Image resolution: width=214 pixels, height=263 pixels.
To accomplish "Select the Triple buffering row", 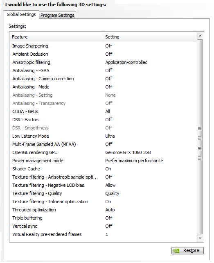I will coord(103,218).
